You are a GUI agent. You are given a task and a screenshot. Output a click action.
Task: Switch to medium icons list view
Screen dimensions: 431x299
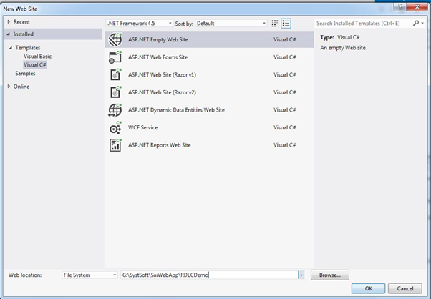286,24
